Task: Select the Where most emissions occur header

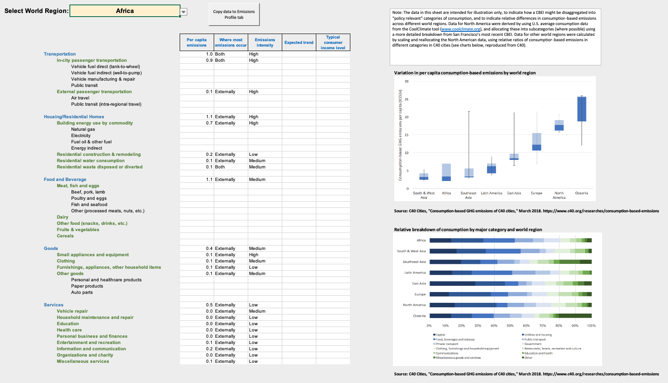Action: click(x=231, y=43)
